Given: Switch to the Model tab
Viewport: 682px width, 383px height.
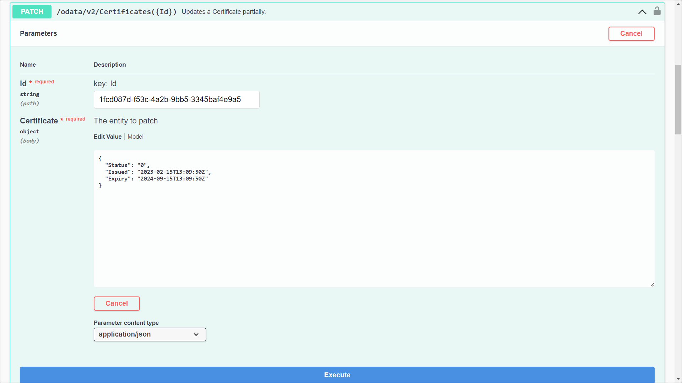Looking at the screenshot, I should click(135, 137).
